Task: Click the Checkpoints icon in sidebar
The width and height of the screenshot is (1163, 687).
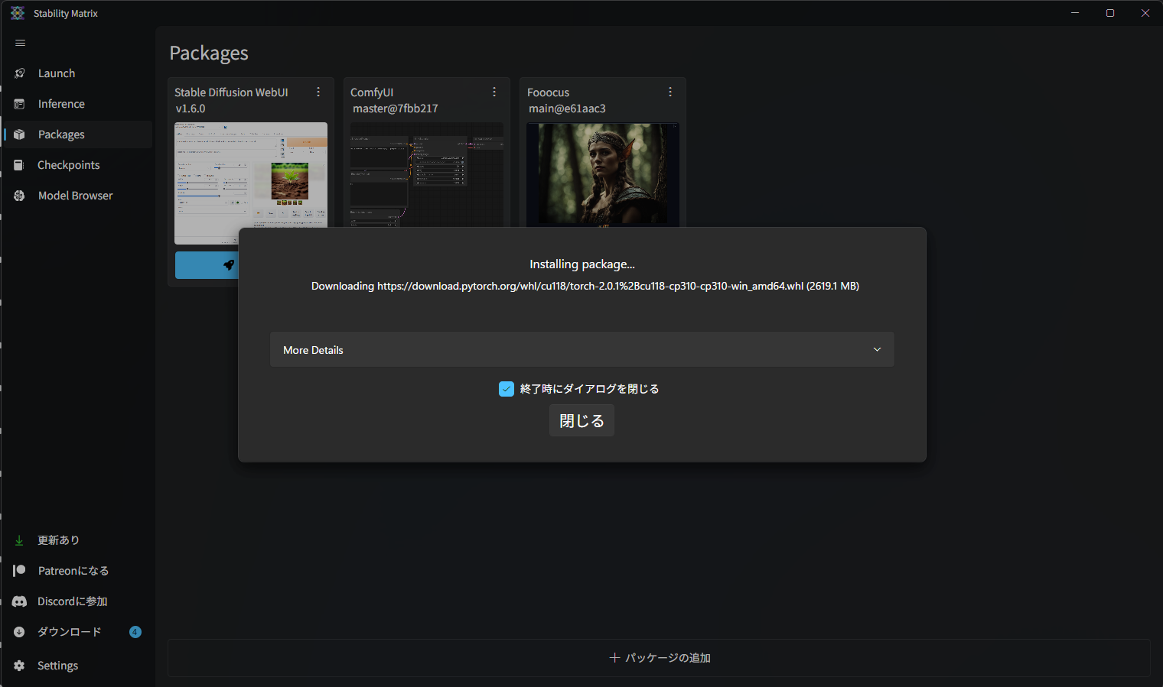Action: 19,165
